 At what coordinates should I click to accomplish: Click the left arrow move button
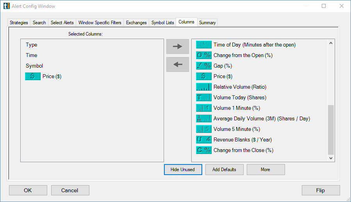tap(178, 64)
